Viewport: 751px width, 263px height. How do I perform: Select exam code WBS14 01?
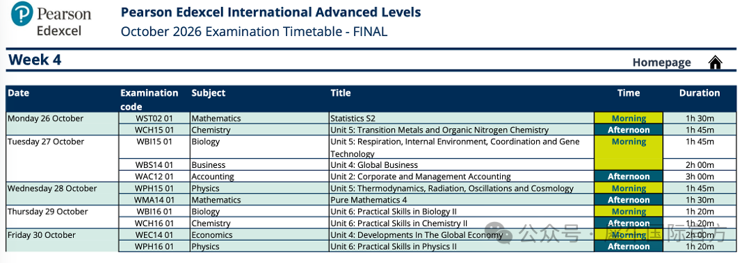coord(154,165)
